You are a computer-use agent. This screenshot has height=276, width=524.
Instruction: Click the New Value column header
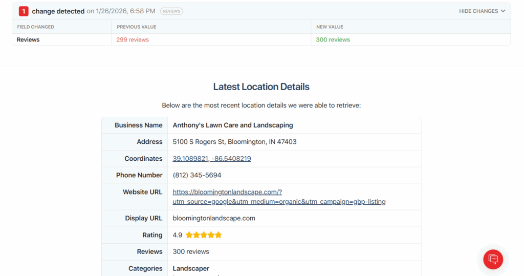coord(330,27)
